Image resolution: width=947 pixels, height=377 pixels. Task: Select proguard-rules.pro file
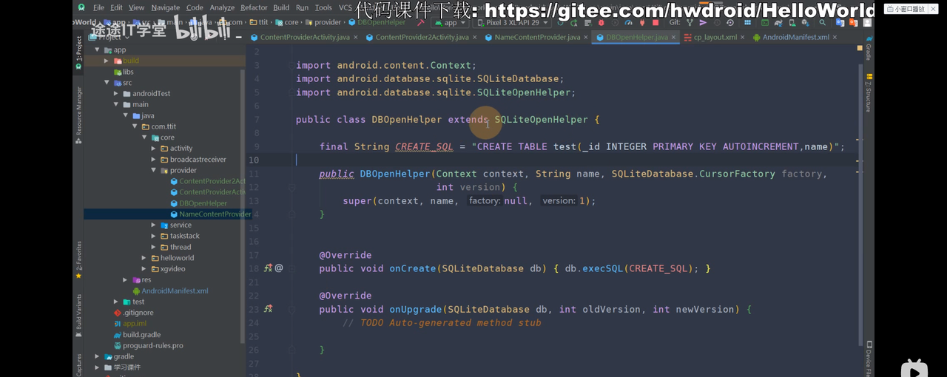coord(152,345)
